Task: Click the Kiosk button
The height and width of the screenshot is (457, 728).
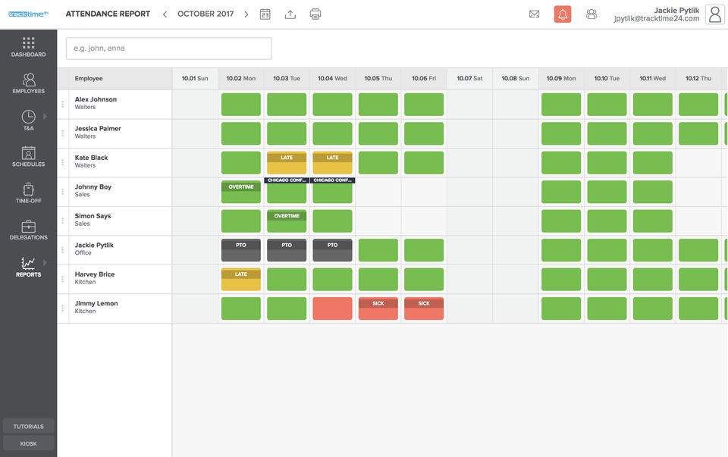Action: click(x=28, y=443)
